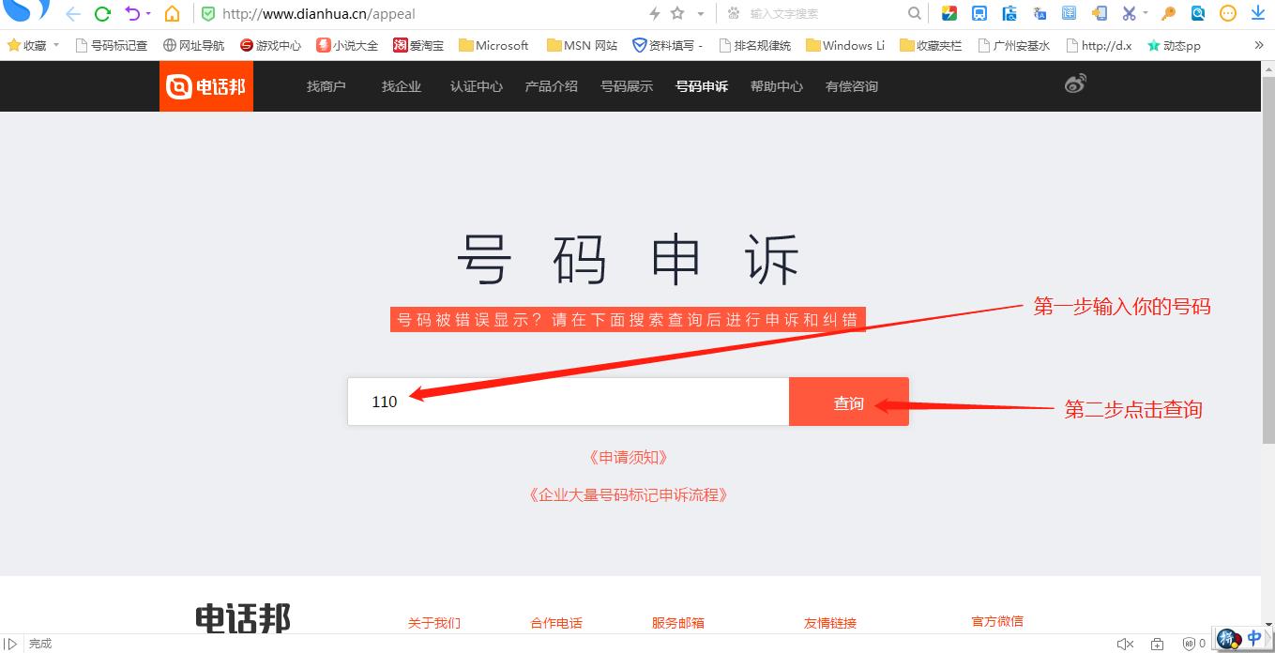Click the browser refresh icon
The width and height of the screenshot is (1275, 653).
(103, 14)
